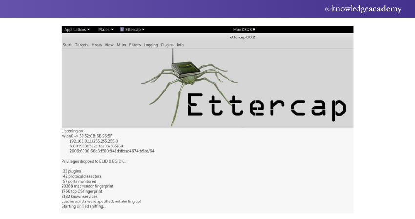This screenshot has width=415, height=219.
Task: Open the Mon 03:23 clock panel
Action: [244, 30]
